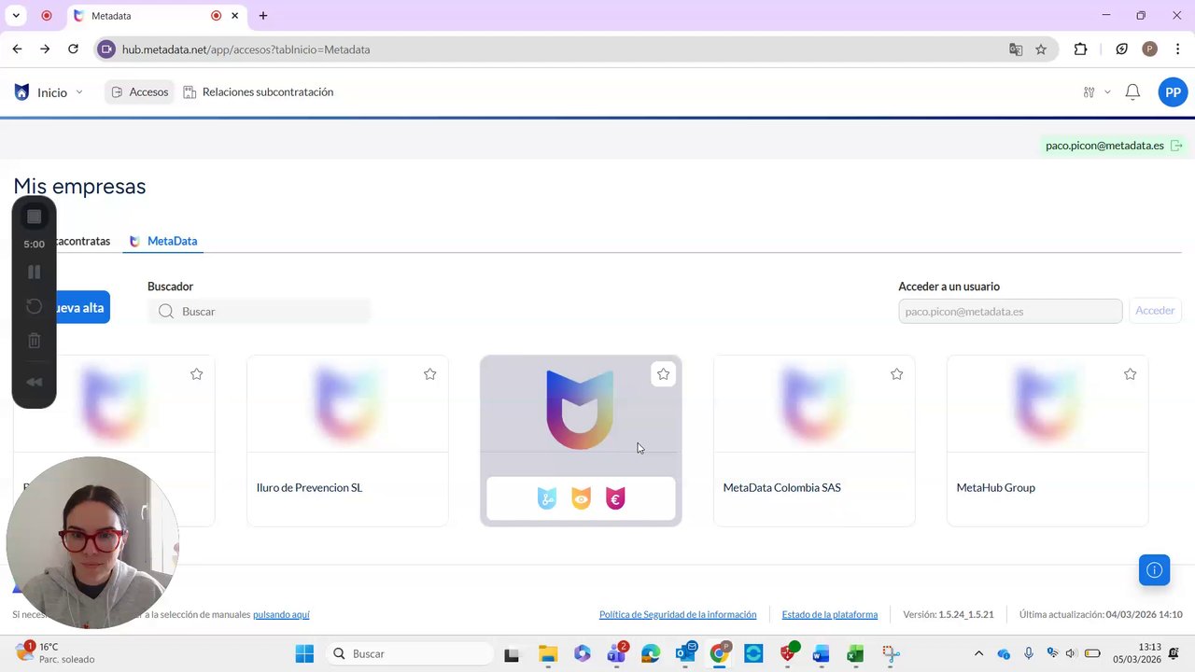The width and height of the screenshot is (1195, 672).
Task: Open Excel from the taskbar
Action: pyautogui.click(x=854, y=654)
